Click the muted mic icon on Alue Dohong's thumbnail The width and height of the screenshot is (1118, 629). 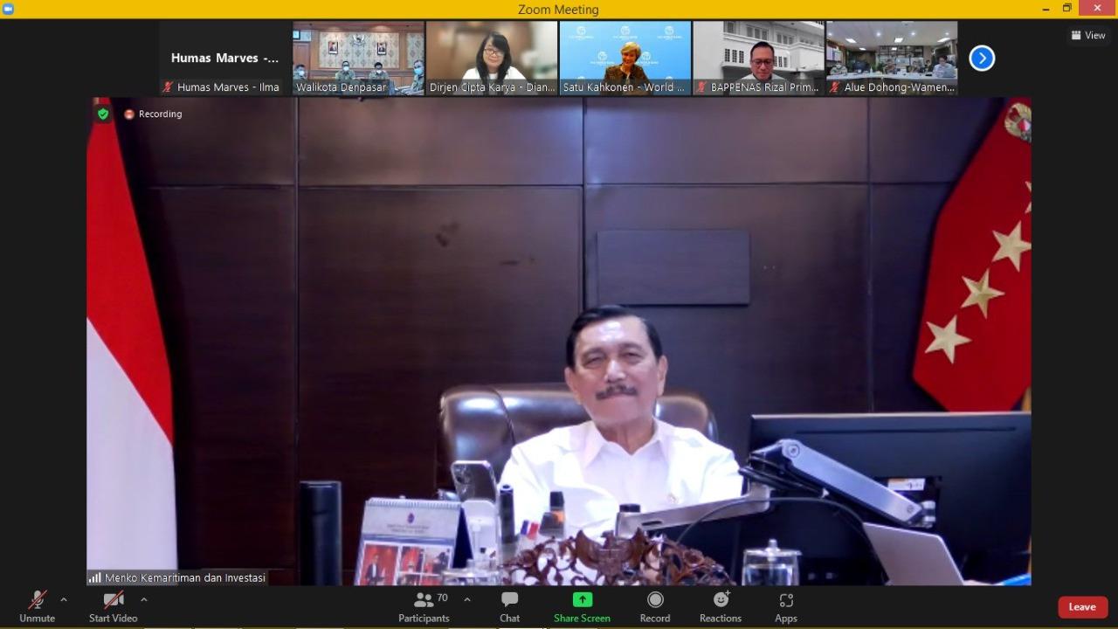pos(836,86)
